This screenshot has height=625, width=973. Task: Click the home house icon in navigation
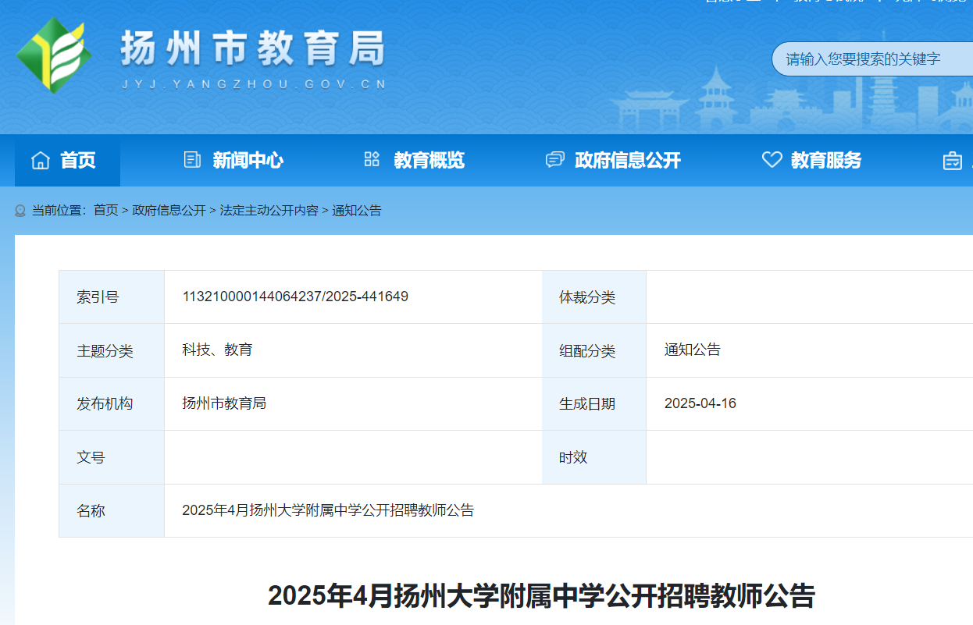[x=41, y=161]
